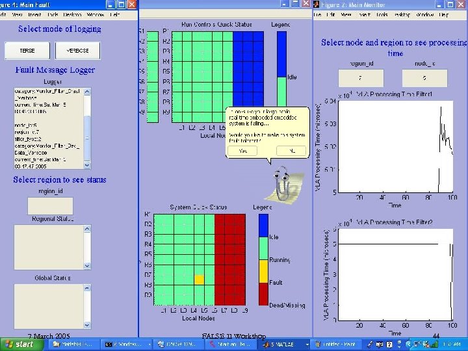
Task: Open File menu in Main Monitor window
Action: click(318, 14)
